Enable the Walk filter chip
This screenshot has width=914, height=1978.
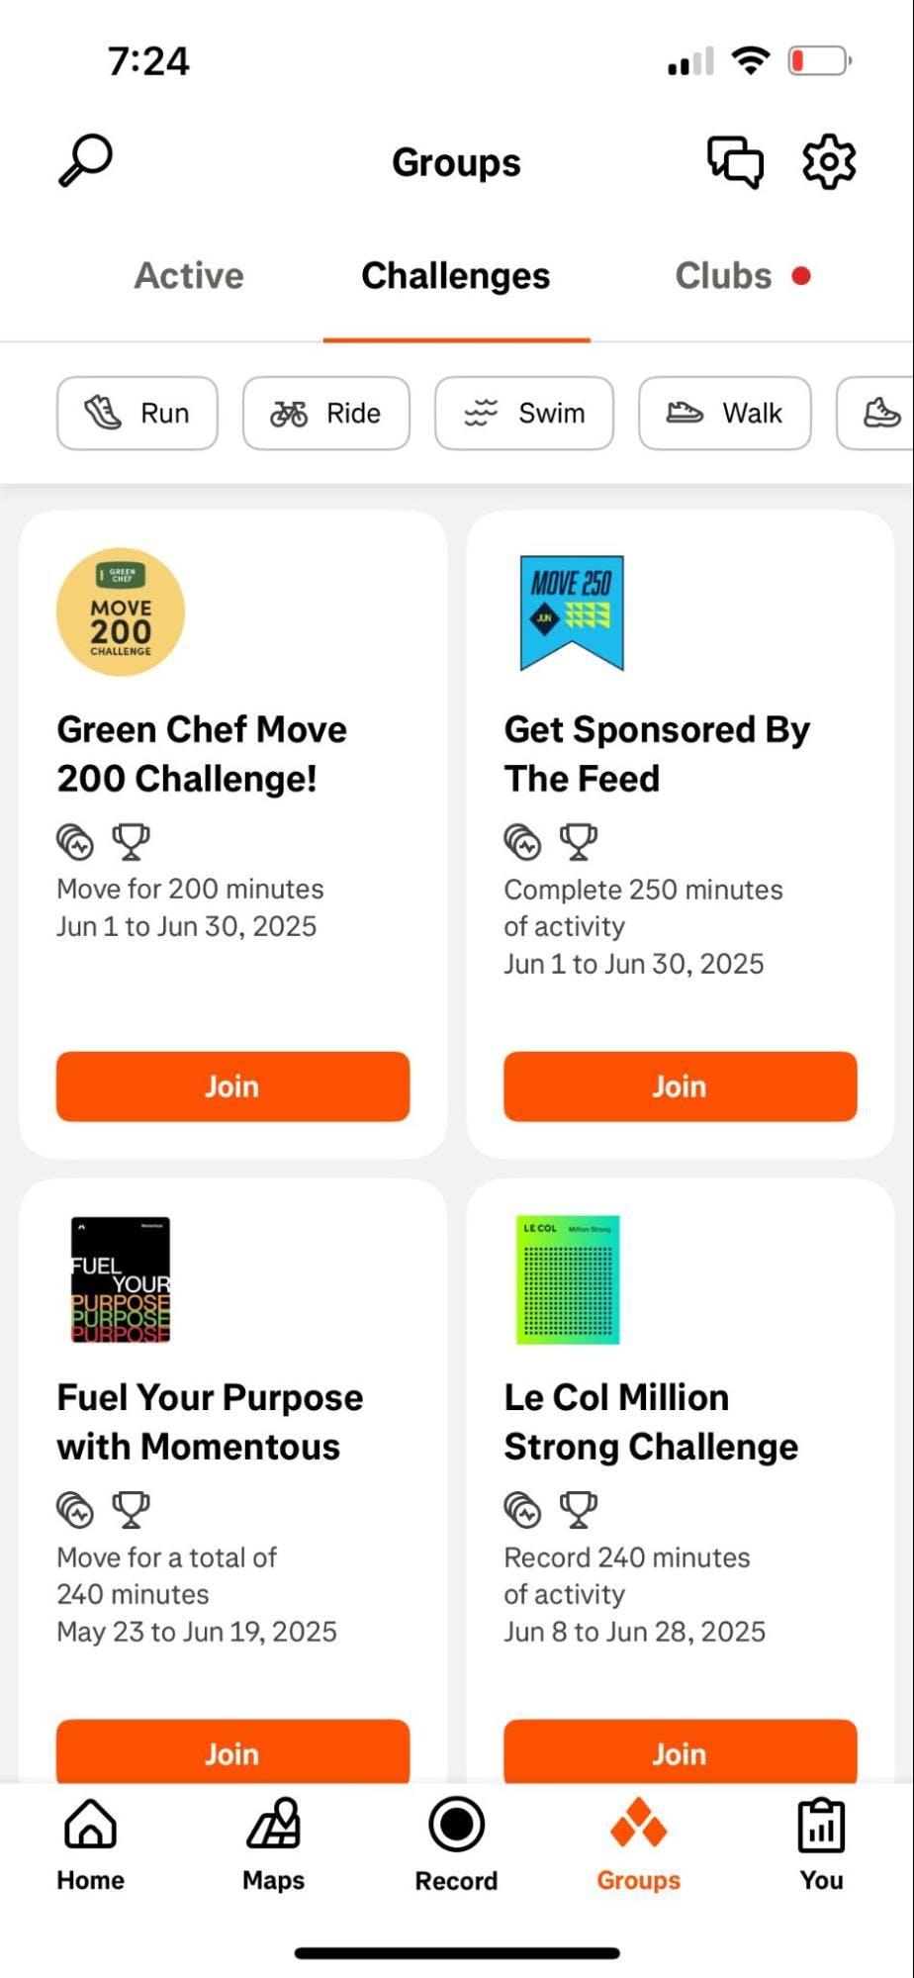tap(725, 414)
